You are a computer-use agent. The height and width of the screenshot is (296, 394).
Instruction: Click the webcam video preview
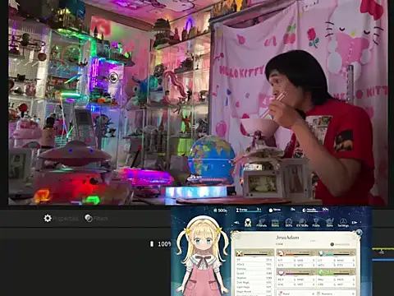tap(198, 103)
